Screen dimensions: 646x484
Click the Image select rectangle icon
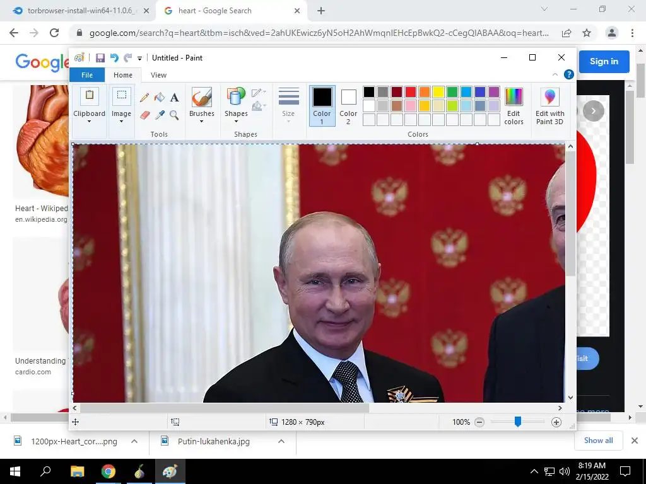(x=122, y=96)
